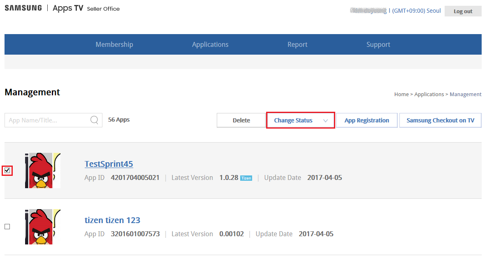Open the TestSprint45 app link
Viewport: 487px width, 258px height.
(x=109, y=164)
